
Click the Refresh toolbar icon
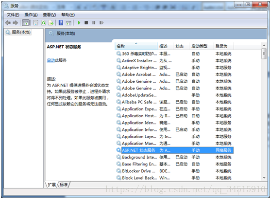click(43, 23)
